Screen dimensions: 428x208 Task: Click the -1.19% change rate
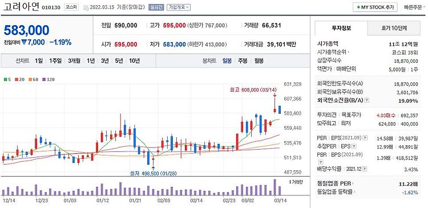60,42
